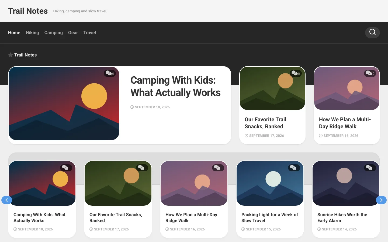Click date 'September 18, 2026' under the large headline
This screenshot has height=242, width=388.
point(152,107)
